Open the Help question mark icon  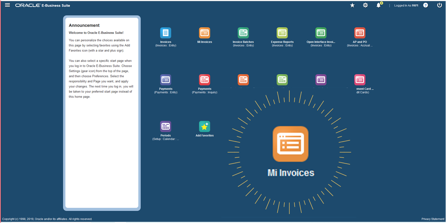point(425,5)
